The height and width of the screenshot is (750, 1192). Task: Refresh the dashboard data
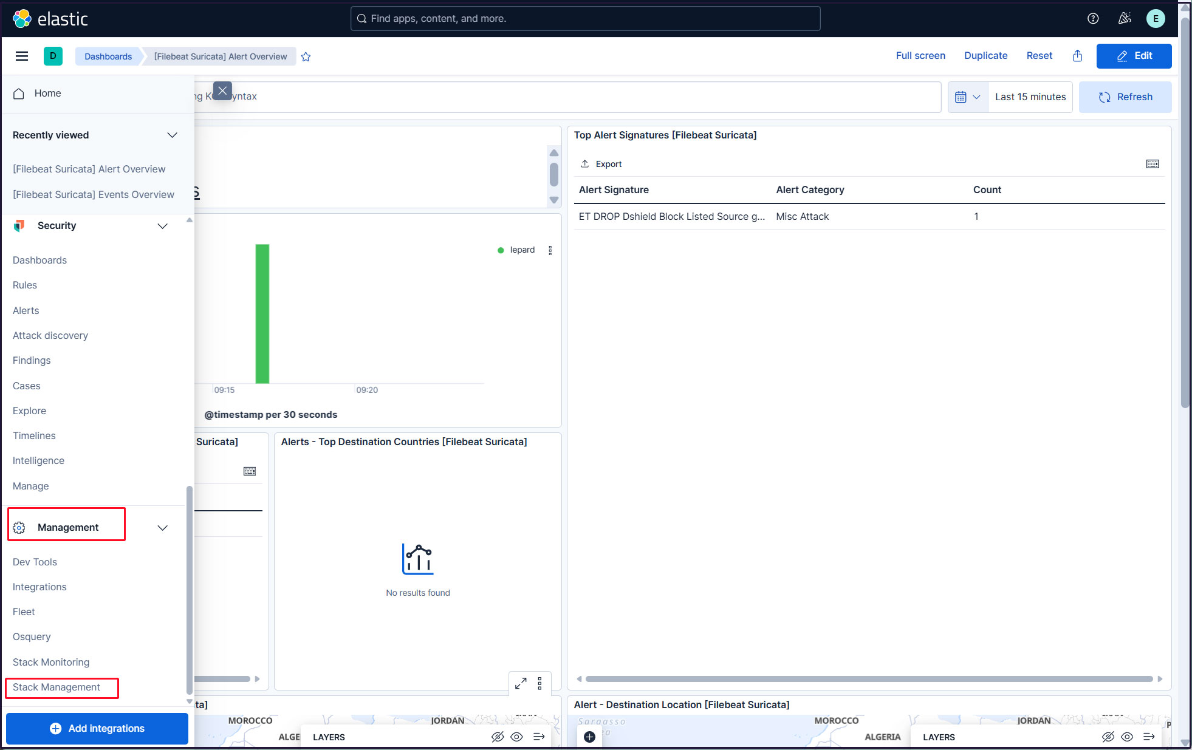1125,97
